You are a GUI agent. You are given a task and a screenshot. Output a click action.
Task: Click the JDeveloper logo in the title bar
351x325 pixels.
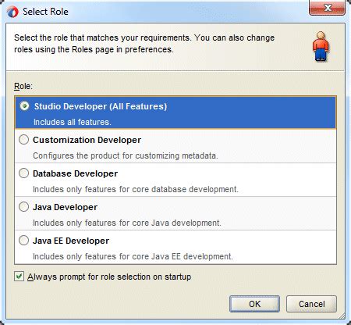pyautogui.click(x=12, y=12)
